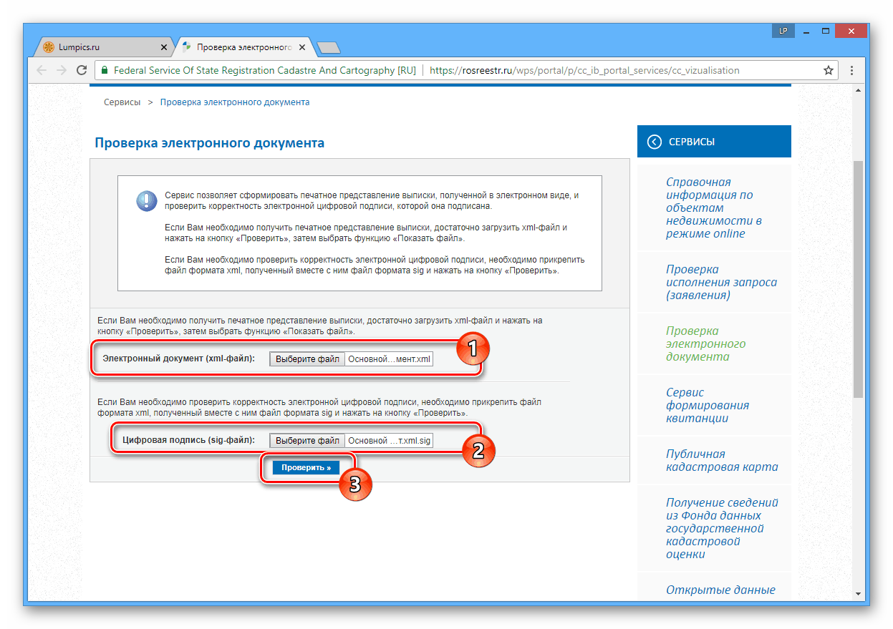Click the green padlock security icon
The image size is (893, 629).
coord(105,70)
